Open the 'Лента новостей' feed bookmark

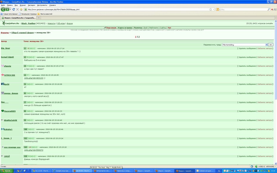pyautogui.click(x=45, y=14)
